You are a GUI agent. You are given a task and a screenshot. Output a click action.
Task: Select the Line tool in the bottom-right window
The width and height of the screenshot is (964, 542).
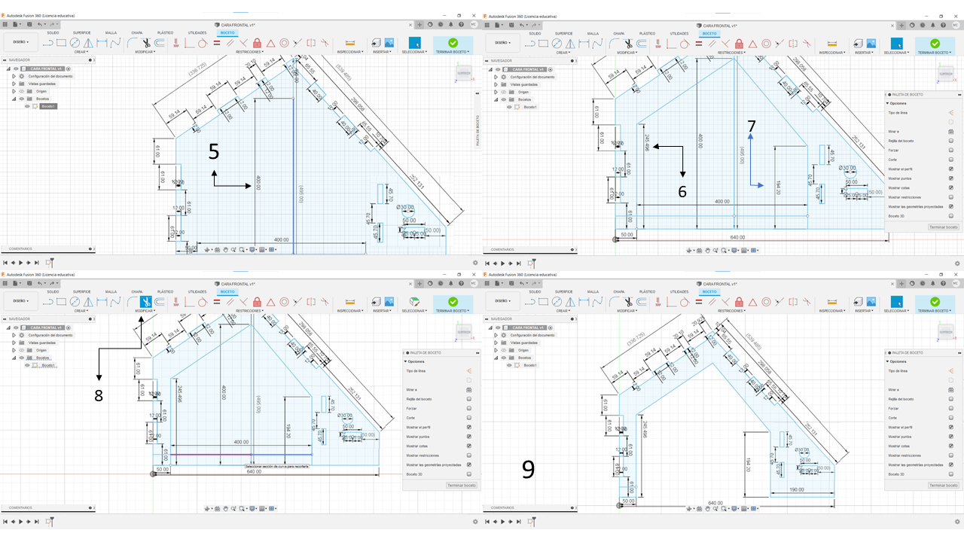[529, 302]
